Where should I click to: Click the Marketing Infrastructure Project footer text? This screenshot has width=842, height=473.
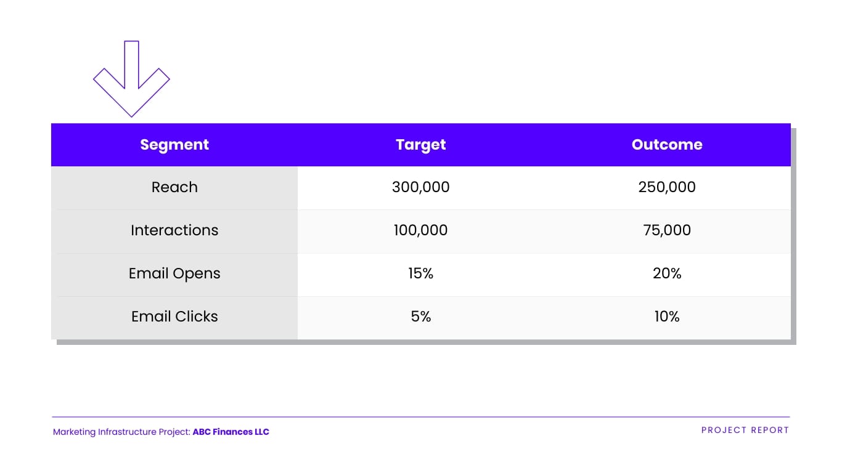121,432
